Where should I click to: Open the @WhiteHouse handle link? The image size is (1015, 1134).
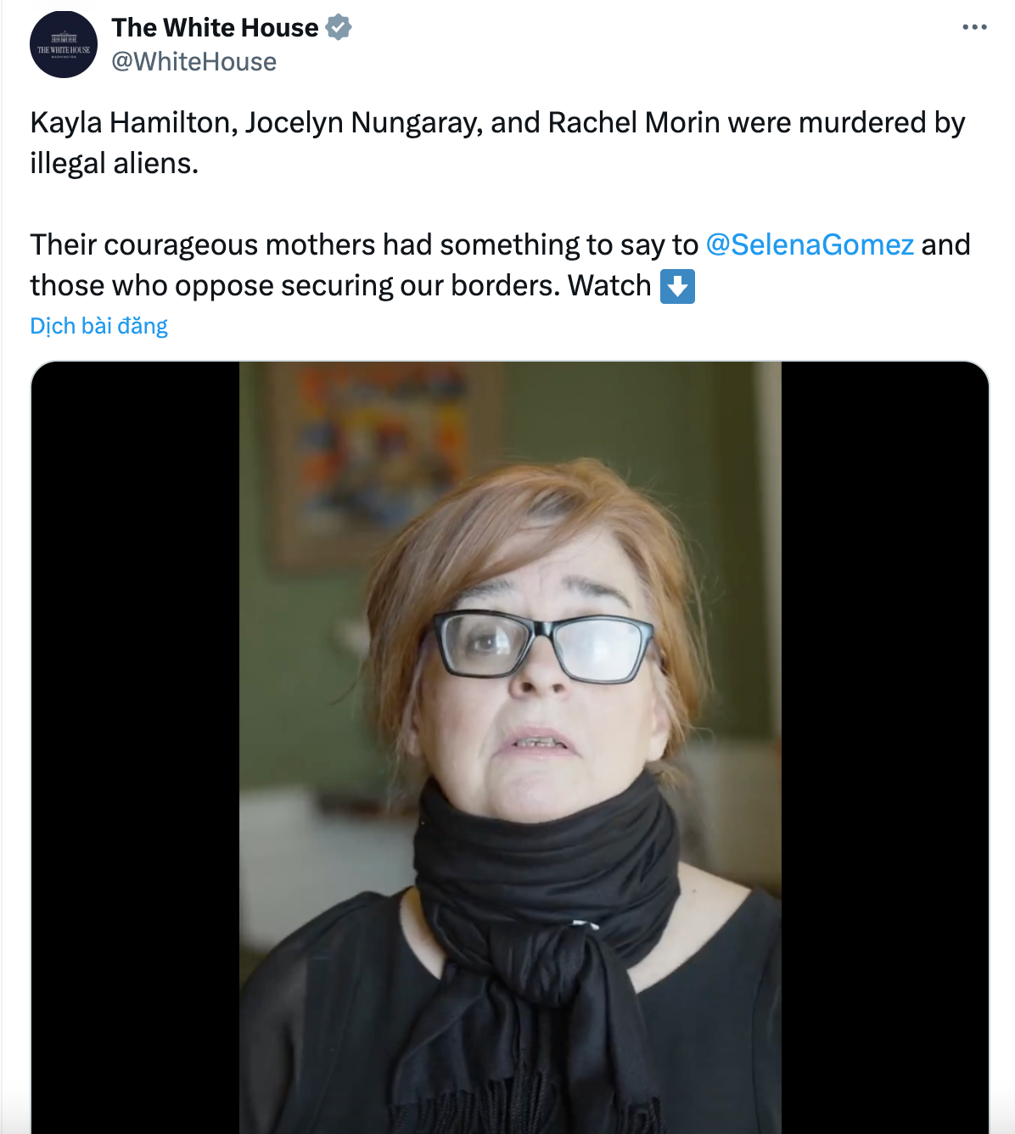pos(193,62)
